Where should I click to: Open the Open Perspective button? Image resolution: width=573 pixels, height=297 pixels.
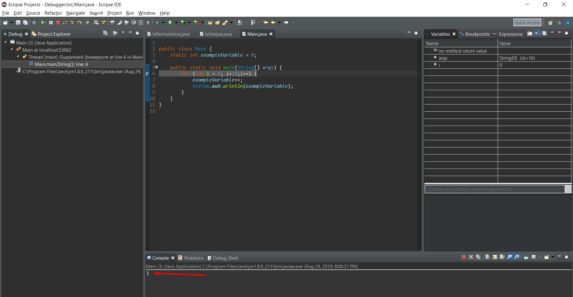(x=550, y=22)
